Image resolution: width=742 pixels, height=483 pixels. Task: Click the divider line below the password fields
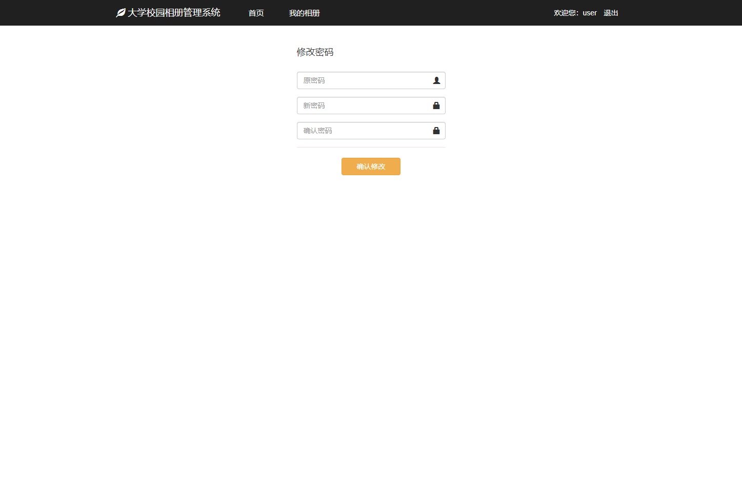(371, 147)
